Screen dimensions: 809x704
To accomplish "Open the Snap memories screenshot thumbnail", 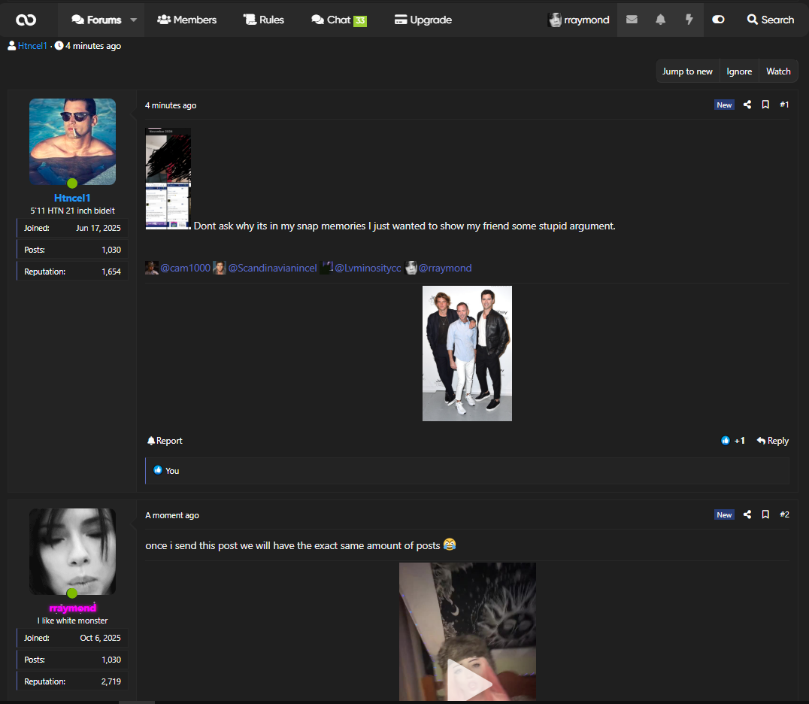I will point(168,178).
